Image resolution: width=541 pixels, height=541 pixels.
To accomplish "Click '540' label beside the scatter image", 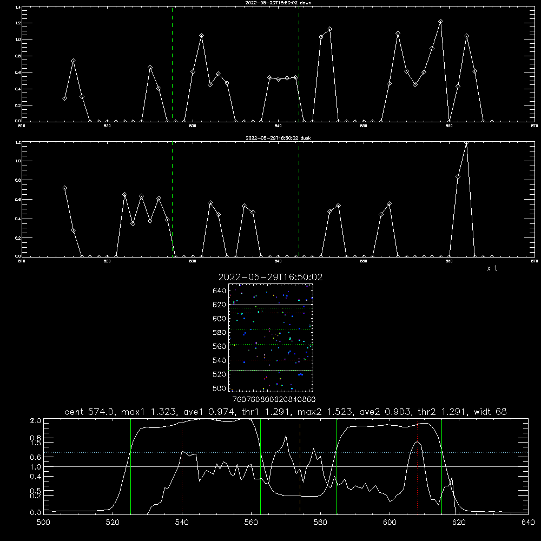I will 220,360.
